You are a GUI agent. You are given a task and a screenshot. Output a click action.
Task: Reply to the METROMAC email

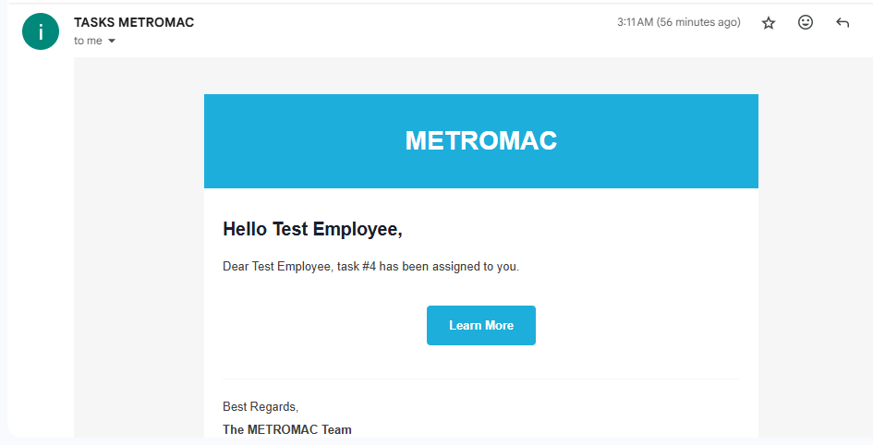pos(843,23)
